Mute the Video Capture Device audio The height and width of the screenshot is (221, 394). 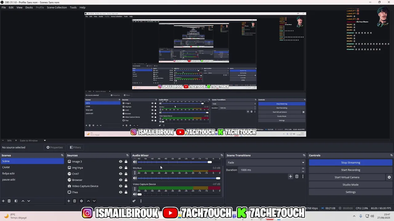(x=135, y=194)
